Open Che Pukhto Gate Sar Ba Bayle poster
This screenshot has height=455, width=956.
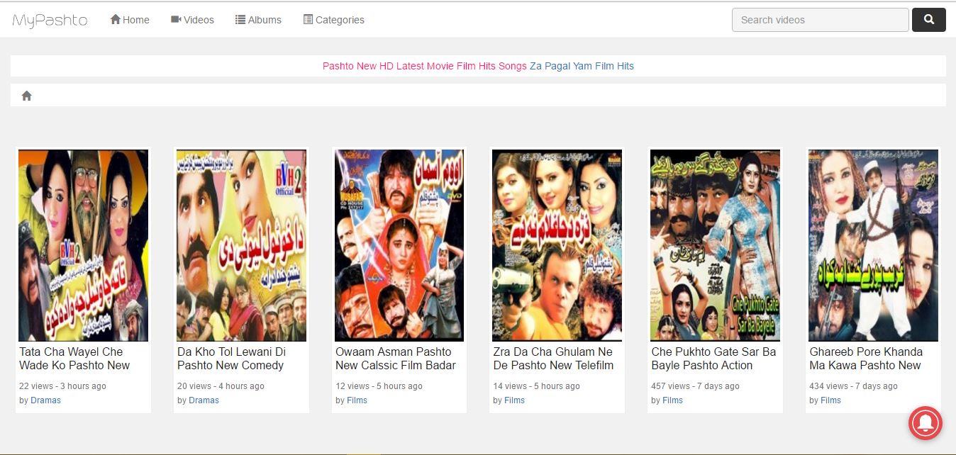click(716, 245)
